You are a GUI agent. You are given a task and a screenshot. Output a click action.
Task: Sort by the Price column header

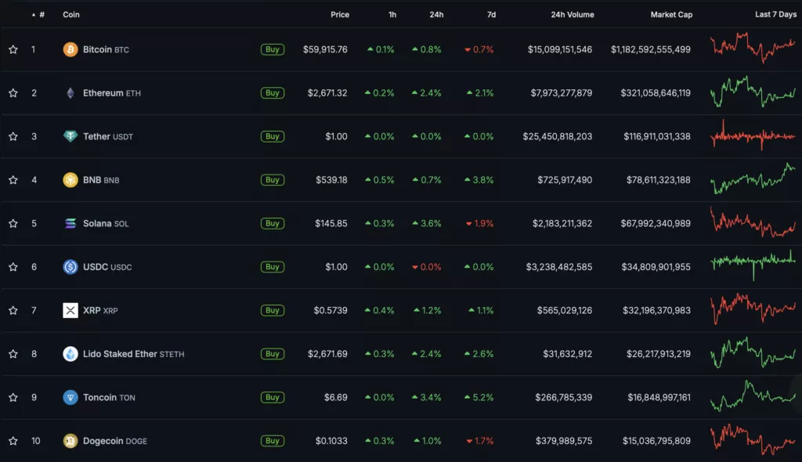[x=339, y=15]
